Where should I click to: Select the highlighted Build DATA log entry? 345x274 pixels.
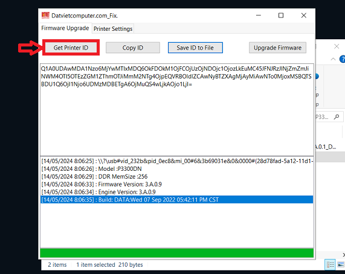(x=176, y=200)
